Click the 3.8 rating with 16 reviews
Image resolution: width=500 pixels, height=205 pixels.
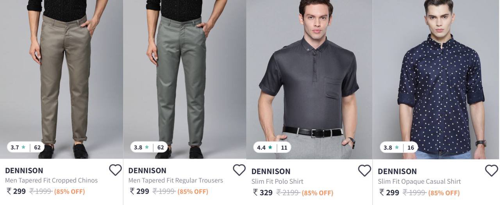point(399,148)
